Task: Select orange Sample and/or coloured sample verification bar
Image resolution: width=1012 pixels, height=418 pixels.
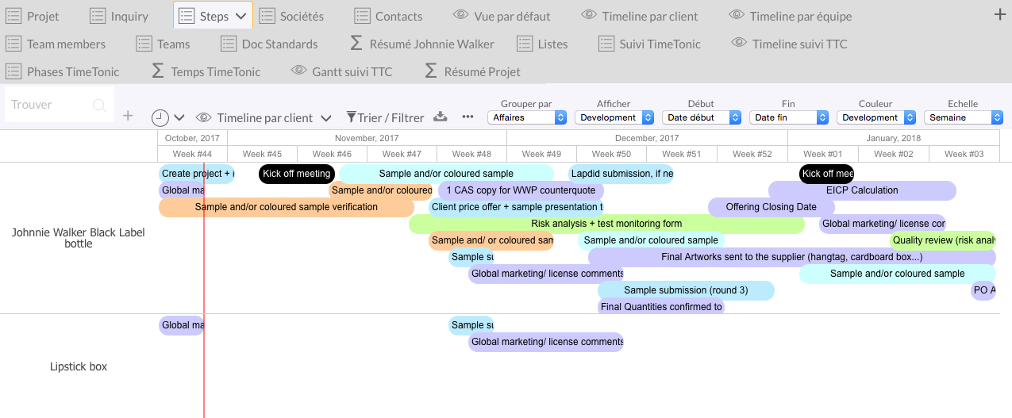Action: pos(286,207)
